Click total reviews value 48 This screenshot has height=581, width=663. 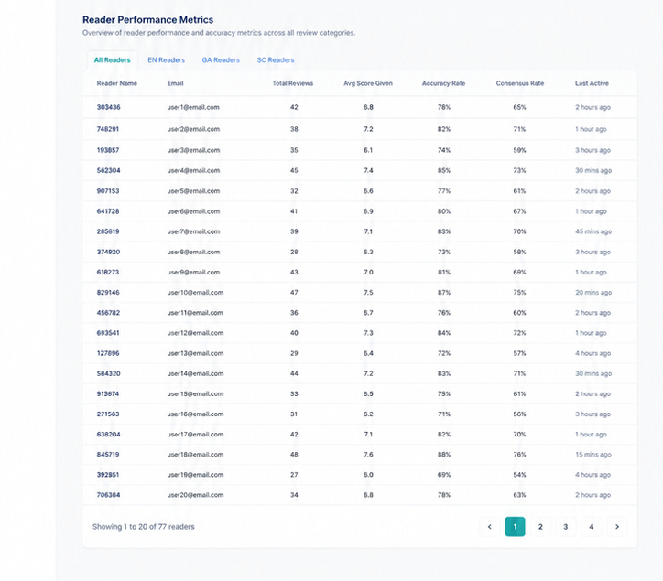click(x=294, y=455)
